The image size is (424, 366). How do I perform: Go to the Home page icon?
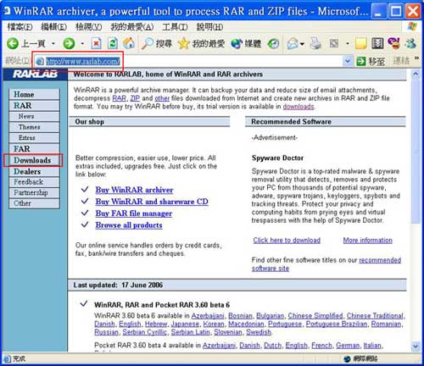[129, 43]
